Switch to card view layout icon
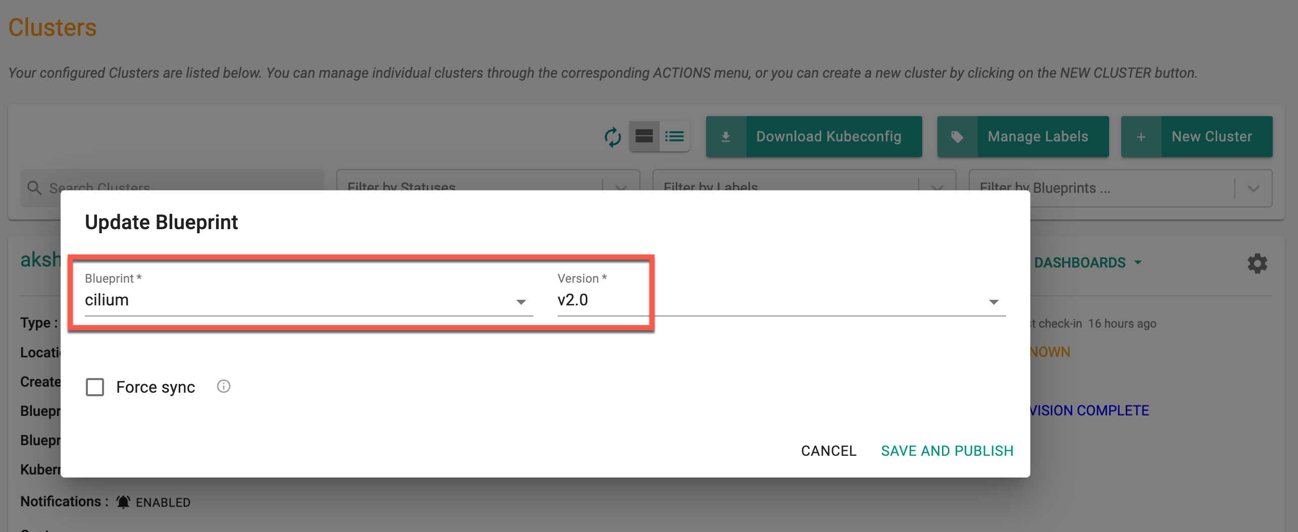1298x532 pixels. click(x=644, y=136)
